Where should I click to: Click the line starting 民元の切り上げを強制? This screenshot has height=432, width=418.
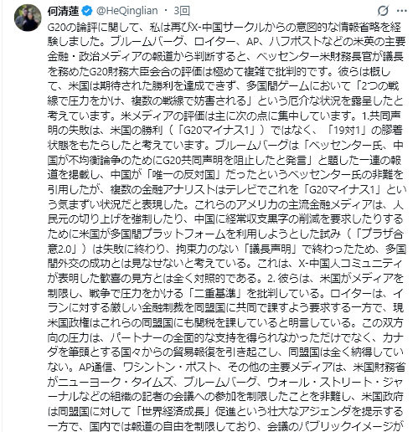(x=225, y=219)
